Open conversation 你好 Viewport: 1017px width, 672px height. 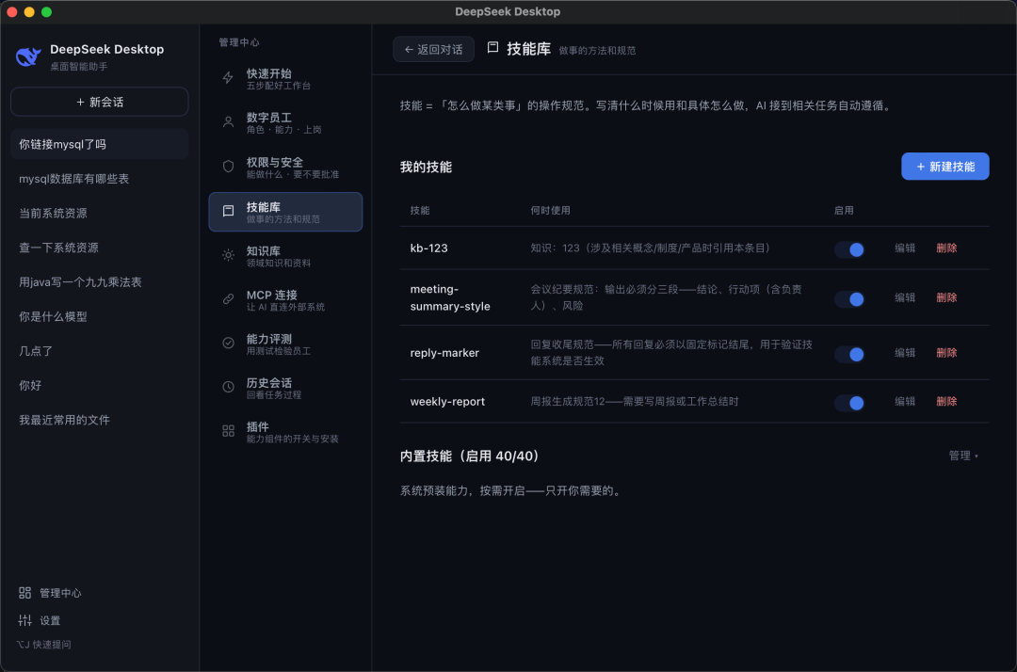(x=99, y=385)
